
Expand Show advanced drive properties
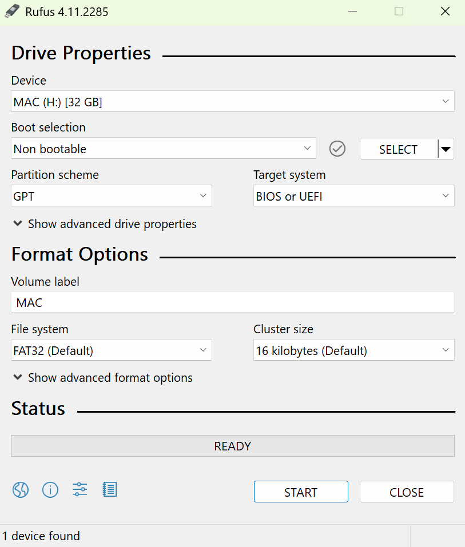(105, 224)
